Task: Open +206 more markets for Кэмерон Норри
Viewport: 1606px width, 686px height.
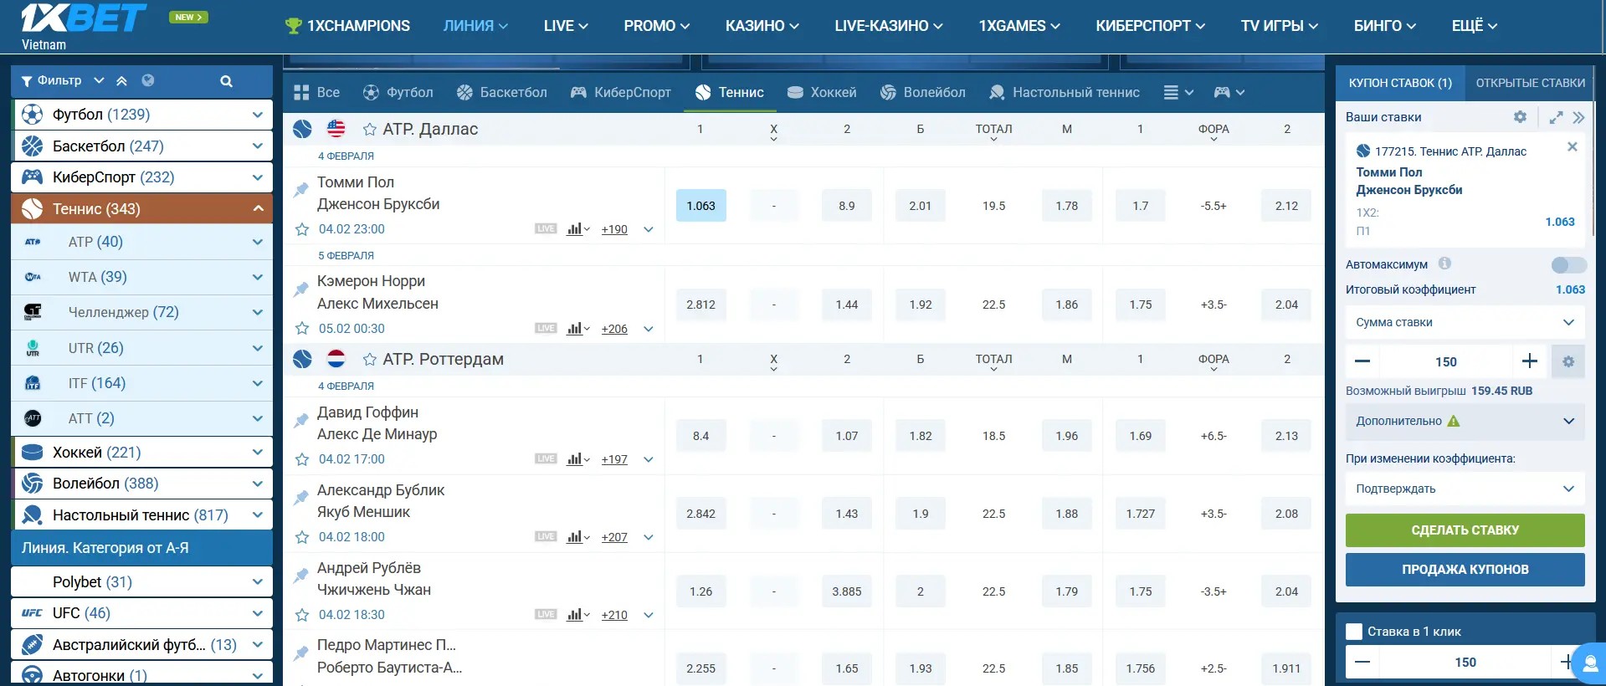Action: pos(614,329)
